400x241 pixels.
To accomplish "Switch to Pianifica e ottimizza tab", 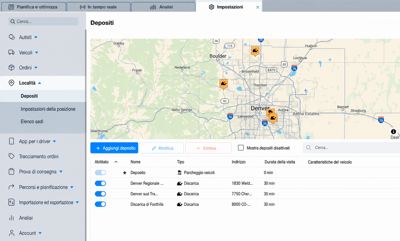I will pos(33,7).
